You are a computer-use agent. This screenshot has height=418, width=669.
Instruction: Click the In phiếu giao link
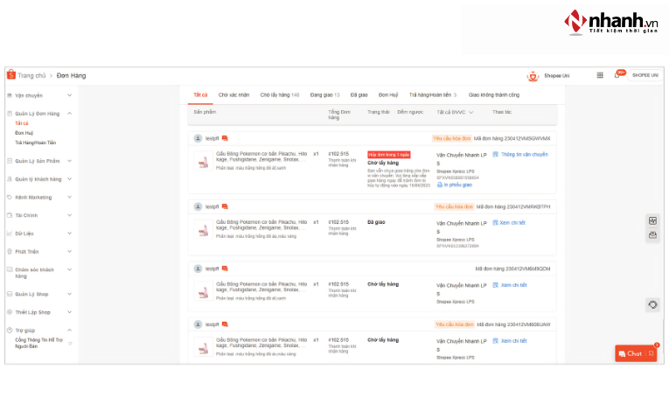[x=457, y=185]
